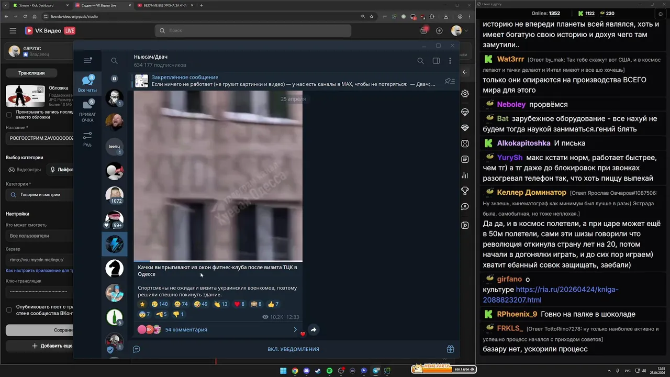
Task: Expand the 54 комментария thread
Action: pyautogui.click(x=217, y=330)
